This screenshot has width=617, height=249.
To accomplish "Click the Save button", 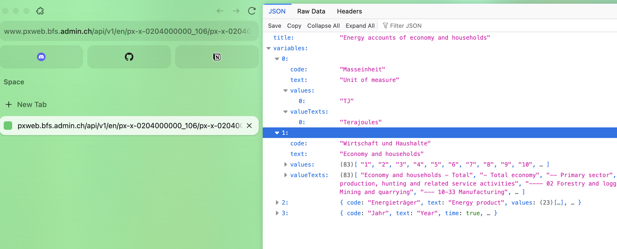I will pyautogui.click(x=274, y=26).
